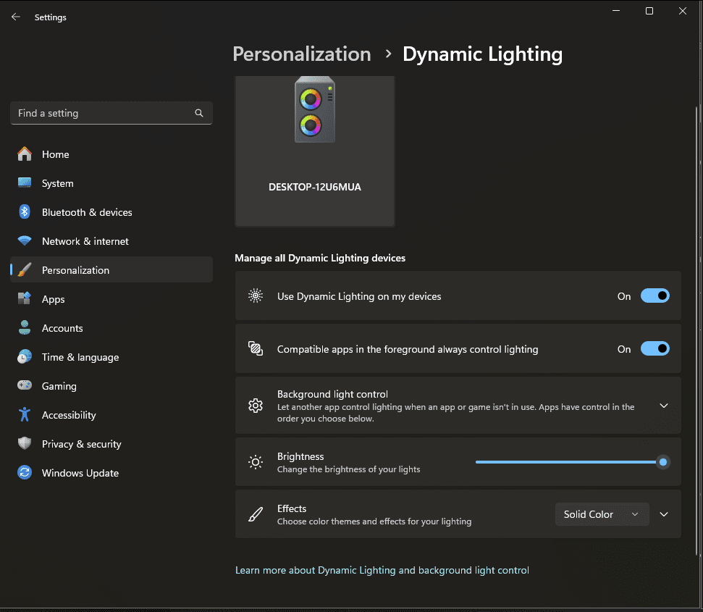Viewport: 703px width, 612px height.
Task: Click the Brightness slider track
Action: (x=565, y=462)
